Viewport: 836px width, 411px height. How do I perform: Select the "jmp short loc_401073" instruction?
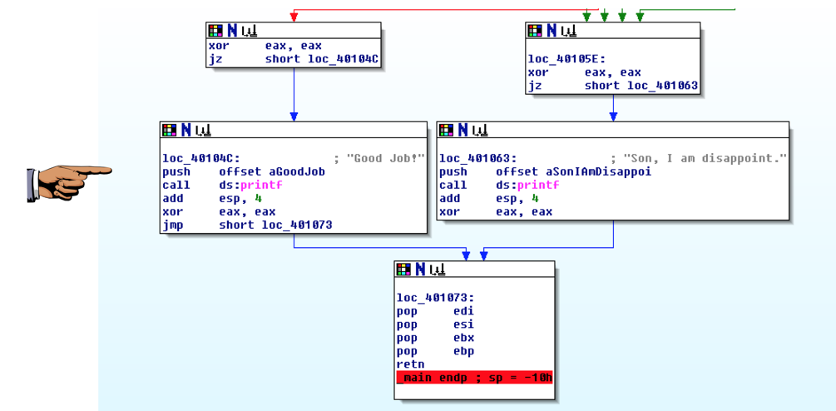pos(247,225)
